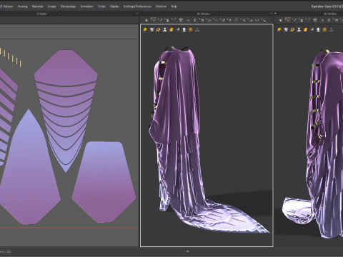Image resolution: width=343 pixels, height=257 pixels.
Task: Toggle orange sphere display icon in middle 3D window
Action: pyautogui.click(x=191, y=30)
